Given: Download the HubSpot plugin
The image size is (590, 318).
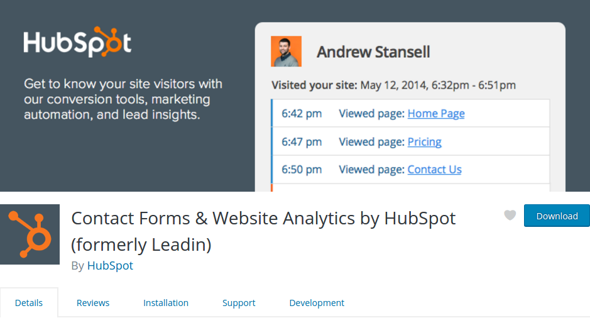Looking at the screenshot, I should click(x=557, y=216).
